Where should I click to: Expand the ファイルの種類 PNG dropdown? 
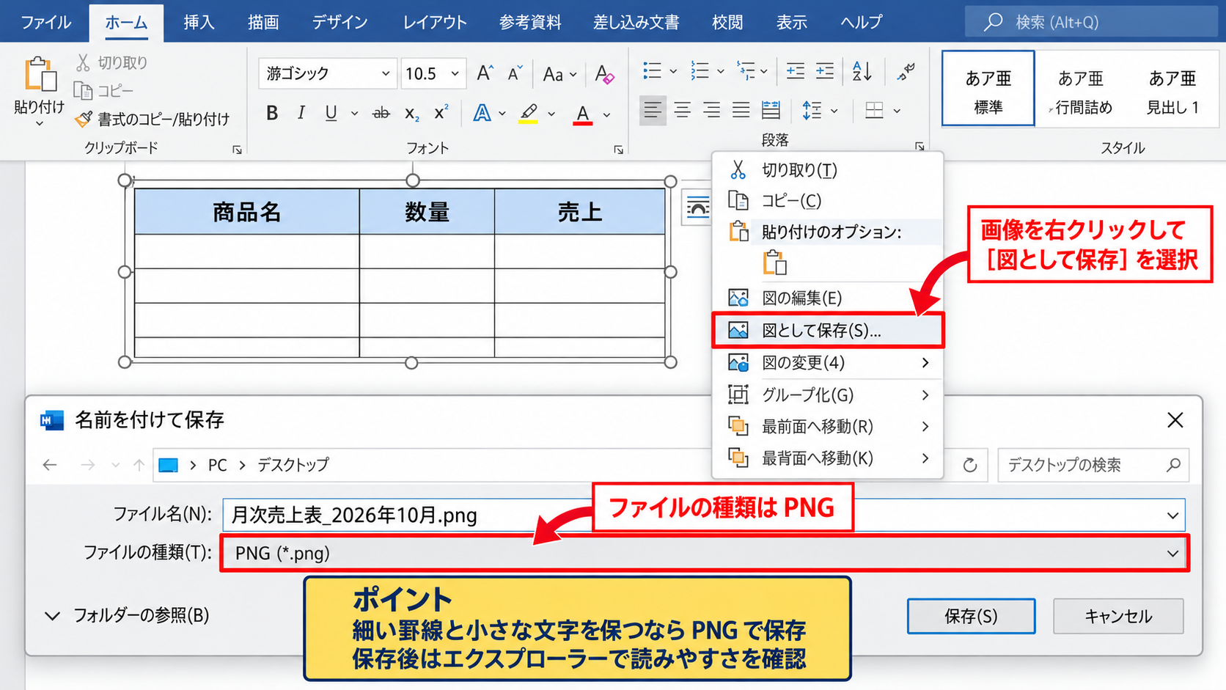click(x=1172, y=554)
